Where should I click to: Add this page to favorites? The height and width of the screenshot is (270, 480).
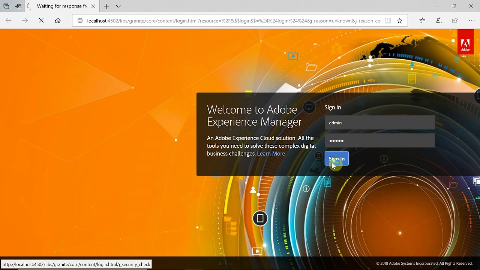coord(400,21)
